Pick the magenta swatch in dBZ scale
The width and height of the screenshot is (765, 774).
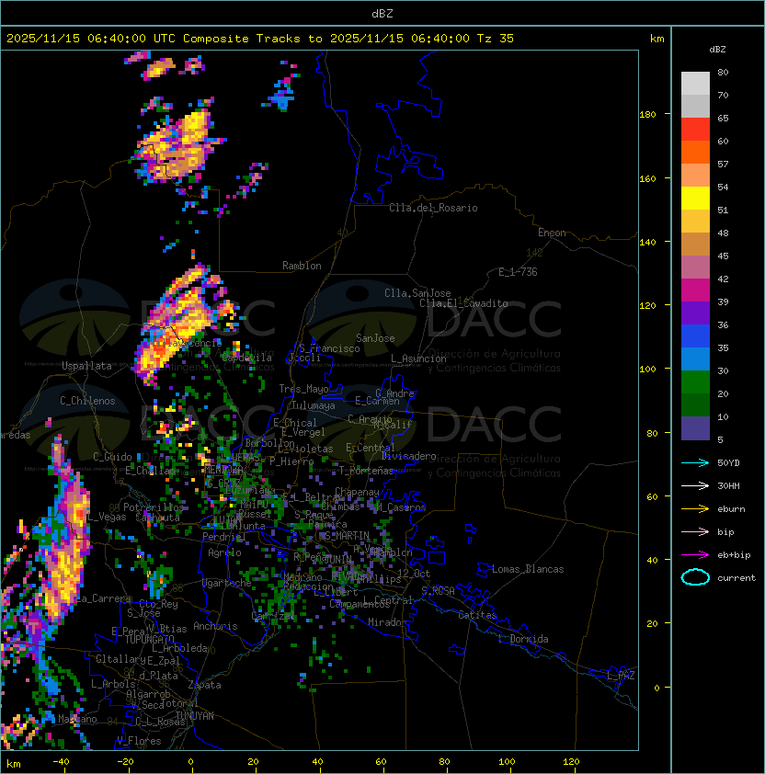pyautogui.click(x=695, y=290)
